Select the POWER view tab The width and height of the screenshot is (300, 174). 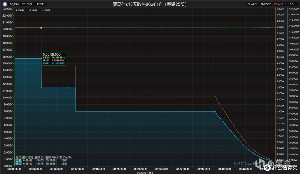pyautogui.click(x=279, y=4)
